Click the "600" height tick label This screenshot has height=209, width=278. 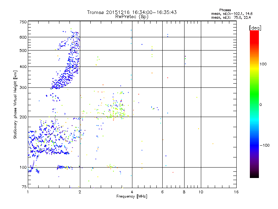[23, 37]
